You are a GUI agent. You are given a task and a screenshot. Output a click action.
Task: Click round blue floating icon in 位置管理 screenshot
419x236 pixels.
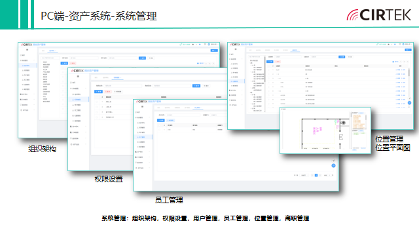(409, 103)
